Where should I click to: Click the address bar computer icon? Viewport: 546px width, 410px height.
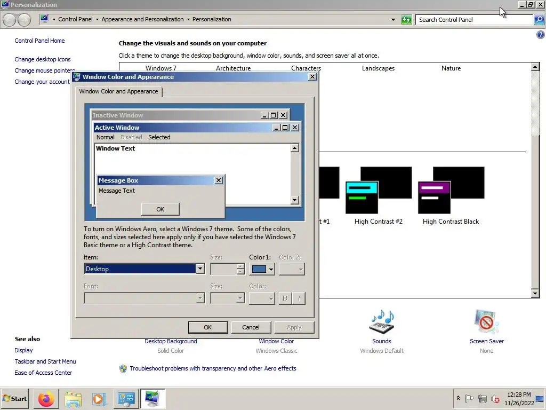[x=44, y=19]
